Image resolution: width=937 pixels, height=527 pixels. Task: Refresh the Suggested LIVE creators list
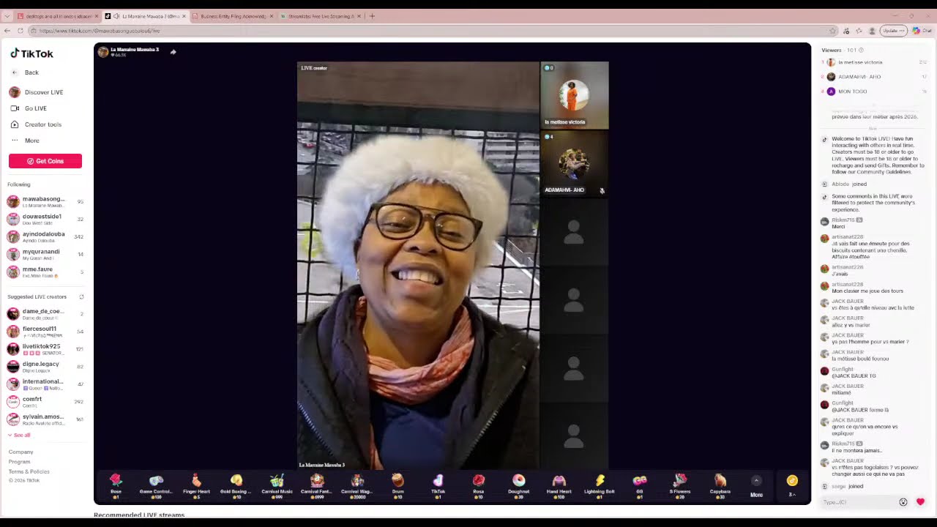(x=81, y=296)
